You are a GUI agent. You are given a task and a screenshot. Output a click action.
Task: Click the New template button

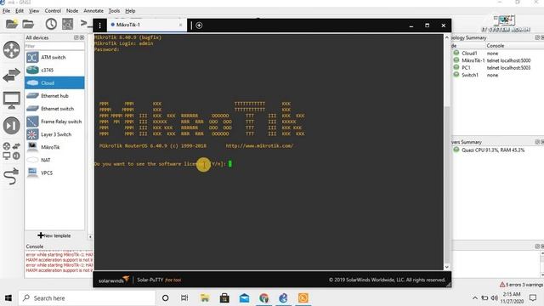pos(54,235)
